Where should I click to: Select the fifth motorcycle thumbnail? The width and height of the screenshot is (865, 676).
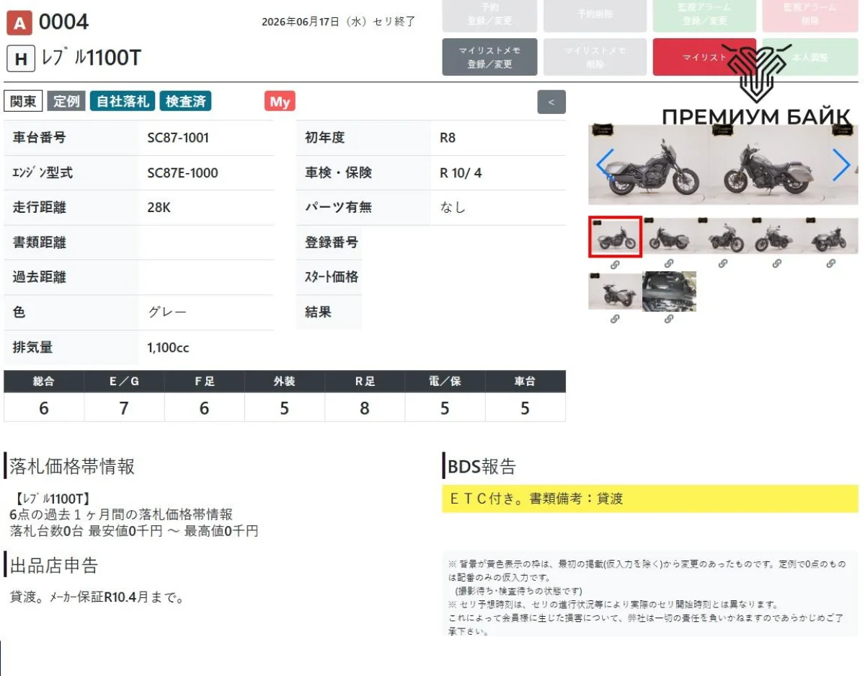pos(831,236)
